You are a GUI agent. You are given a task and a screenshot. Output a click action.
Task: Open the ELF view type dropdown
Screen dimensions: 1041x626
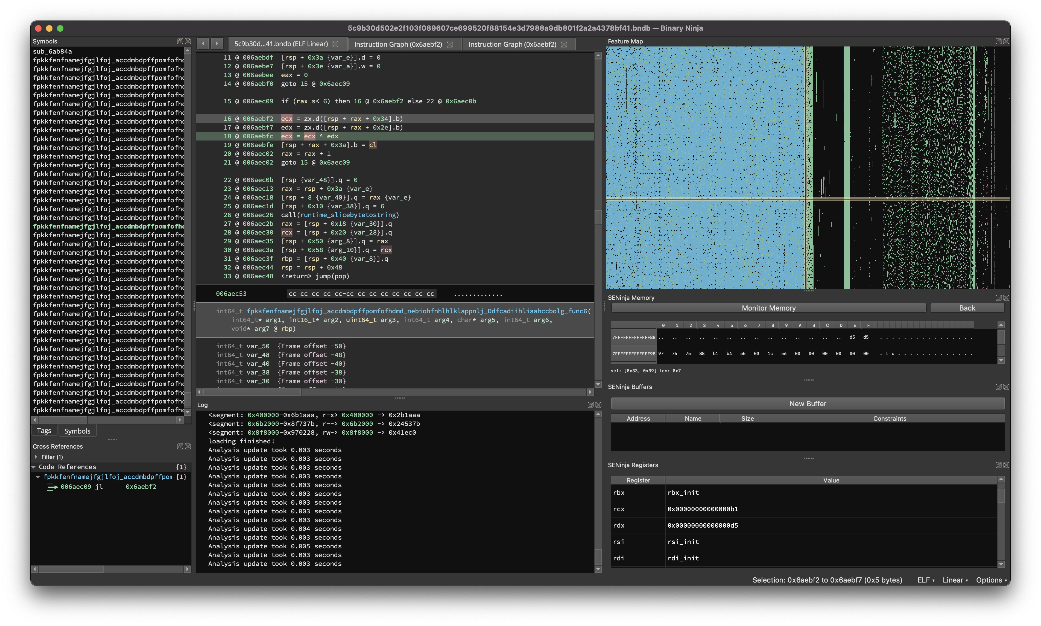click(926, 580)
